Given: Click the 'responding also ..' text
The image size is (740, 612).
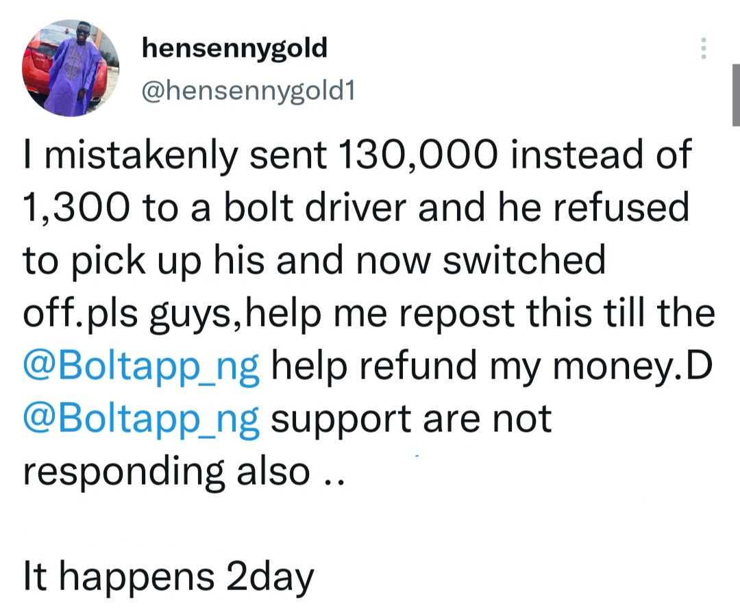Looking at the screenshot, I should 184,472.
